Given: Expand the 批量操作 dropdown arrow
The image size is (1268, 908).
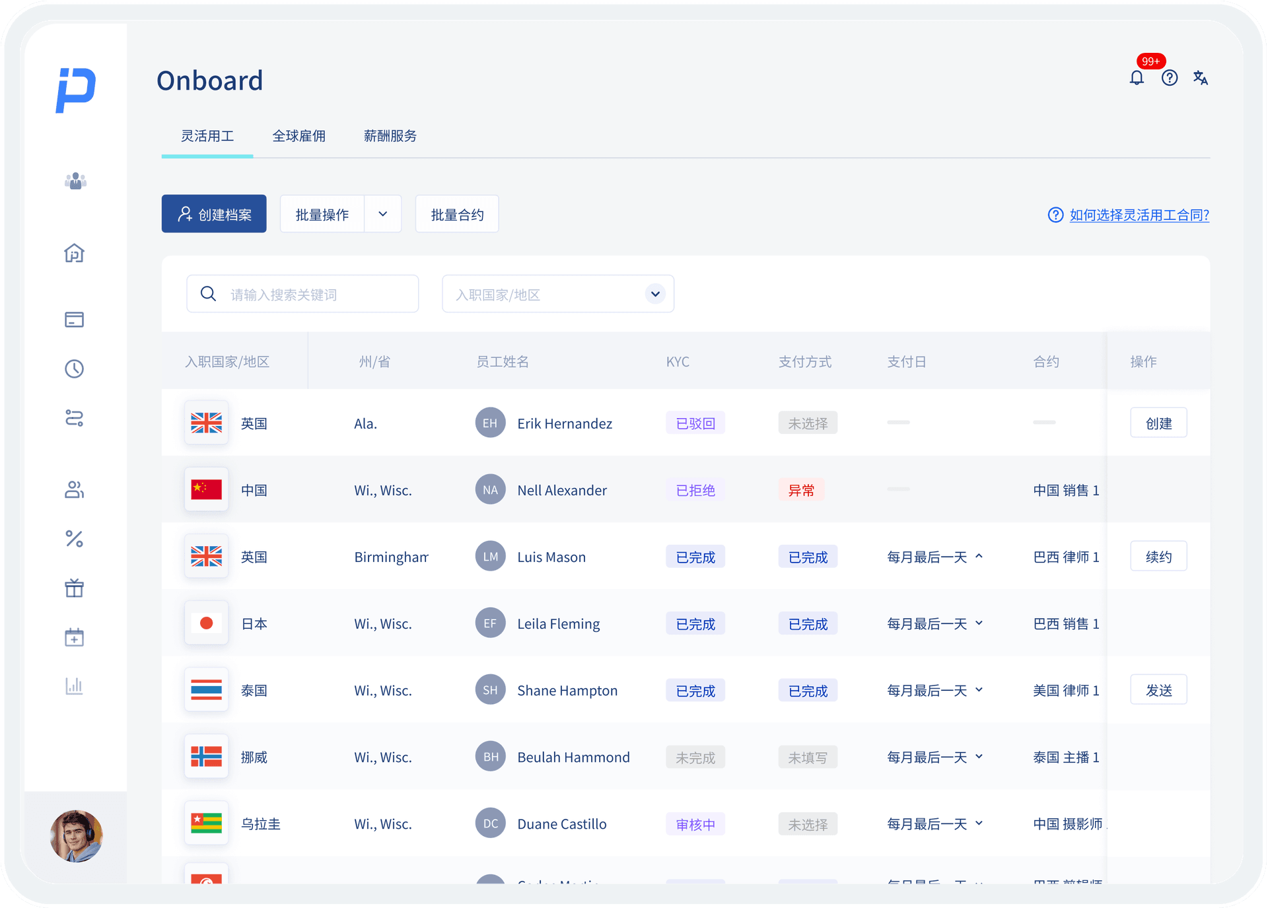Looking at the screenshot, I should coord(382,214).
